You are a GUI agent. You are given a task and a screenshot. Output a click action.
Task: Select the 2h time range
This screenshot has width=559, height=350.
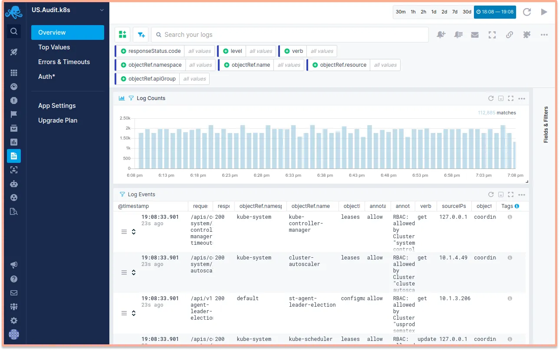(x=423, y=12)
